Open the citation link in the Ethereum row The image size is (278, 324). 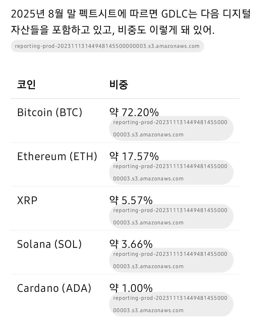(171, 172)
